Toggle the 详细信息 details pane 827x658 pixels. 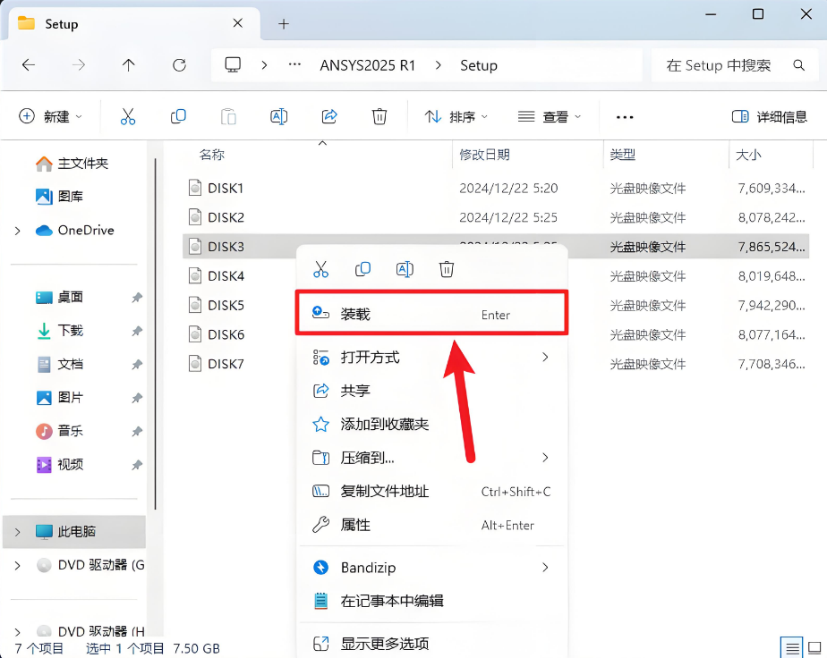click(770, 116)
